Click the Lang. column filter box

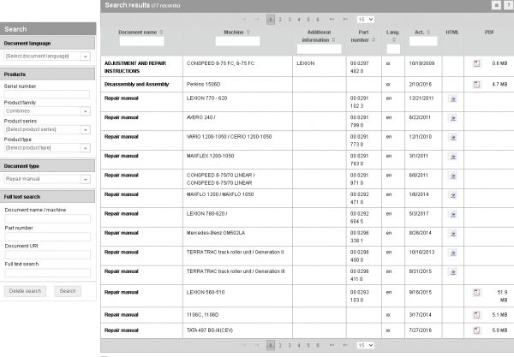click(x=393, y=49)
